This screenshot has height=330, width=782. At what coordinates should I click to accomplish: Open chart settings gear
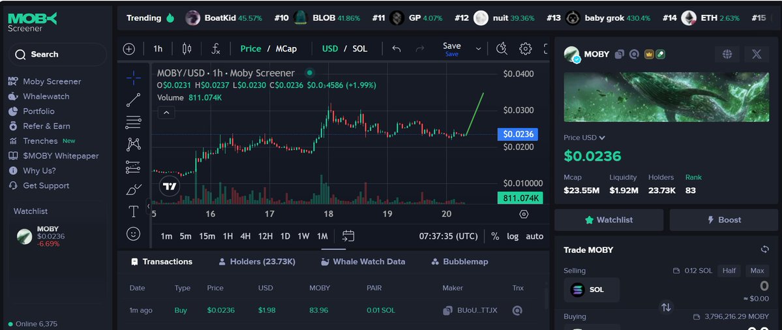click(x=525, y=49)
